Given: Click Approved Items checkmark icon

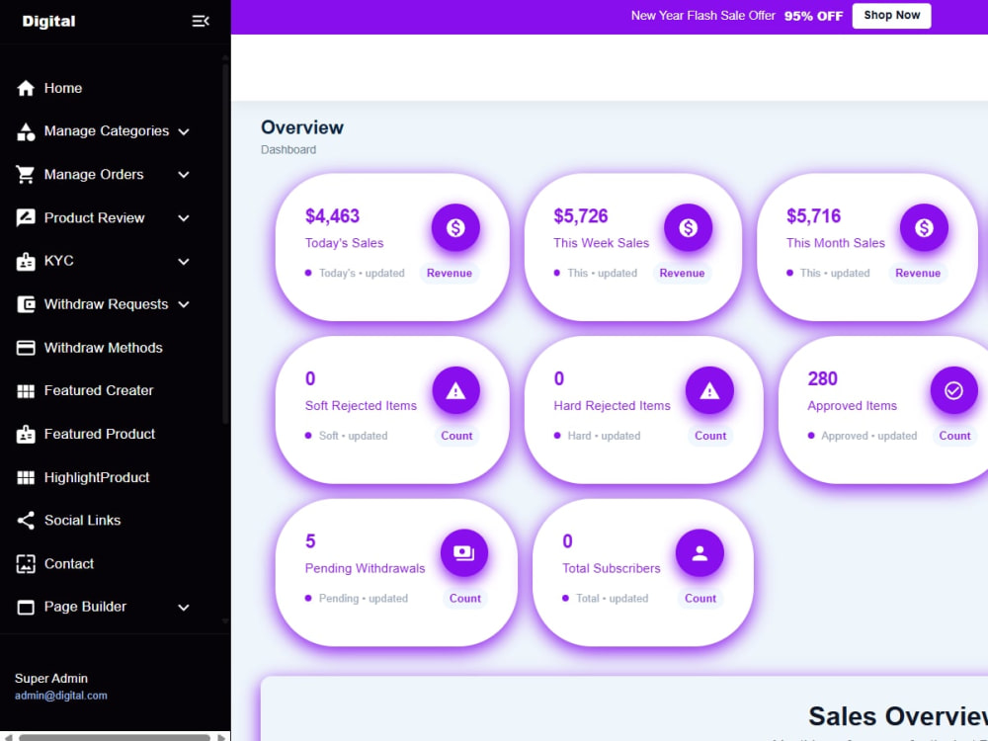Looking at the screenshot, I should point(954,390).
